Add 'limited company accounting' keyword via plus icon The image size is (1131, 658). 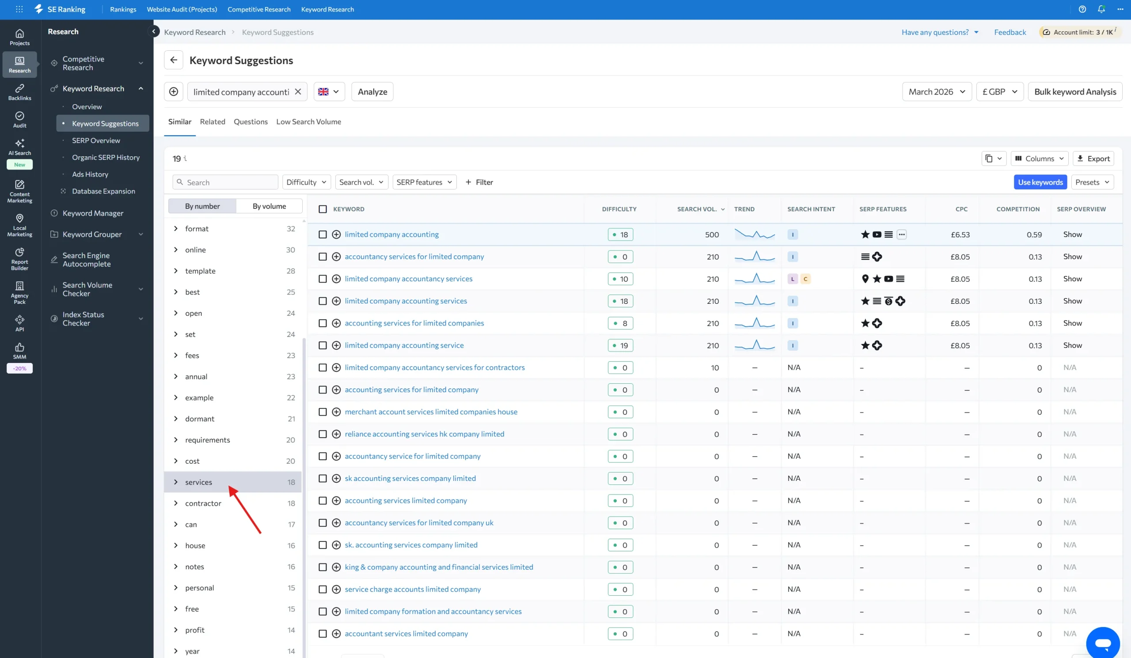336,234
